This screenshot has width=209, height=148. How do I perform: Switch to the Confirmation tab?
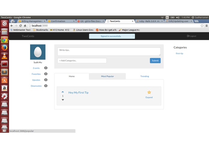61,21
